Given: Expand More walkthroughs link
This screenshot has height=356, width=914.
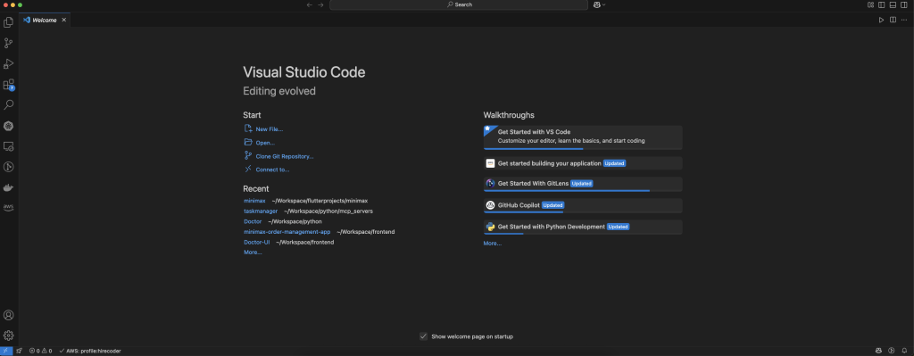Looking at the screenshot, I should 492,243.
